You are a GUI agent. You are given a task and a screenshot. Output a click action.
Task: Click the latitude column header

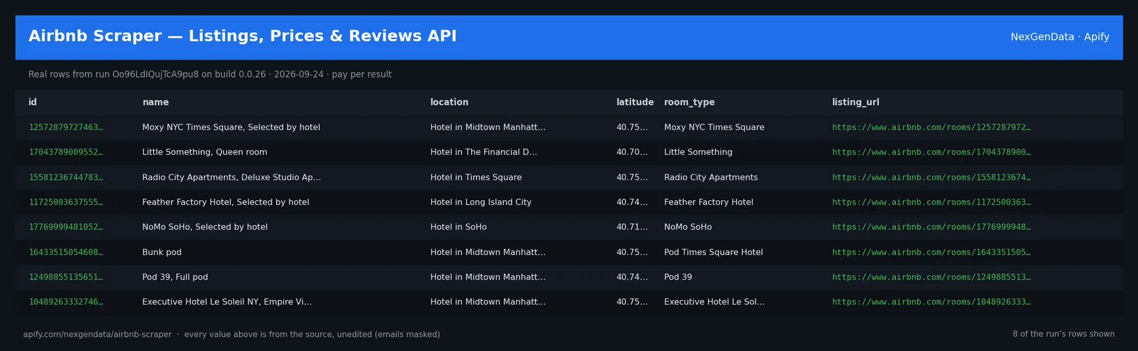tap(635, 102)
